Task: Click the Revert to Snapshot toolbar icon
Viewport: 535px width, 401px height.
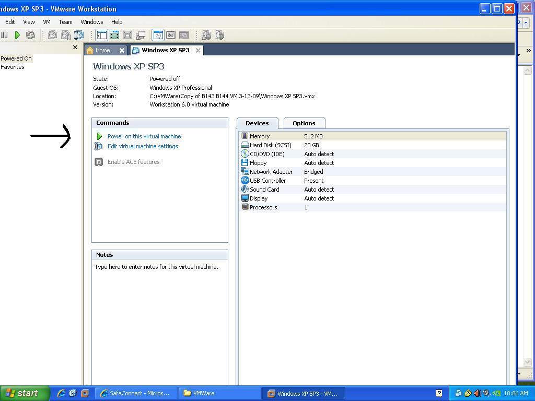Action: (x=65, y=35)
